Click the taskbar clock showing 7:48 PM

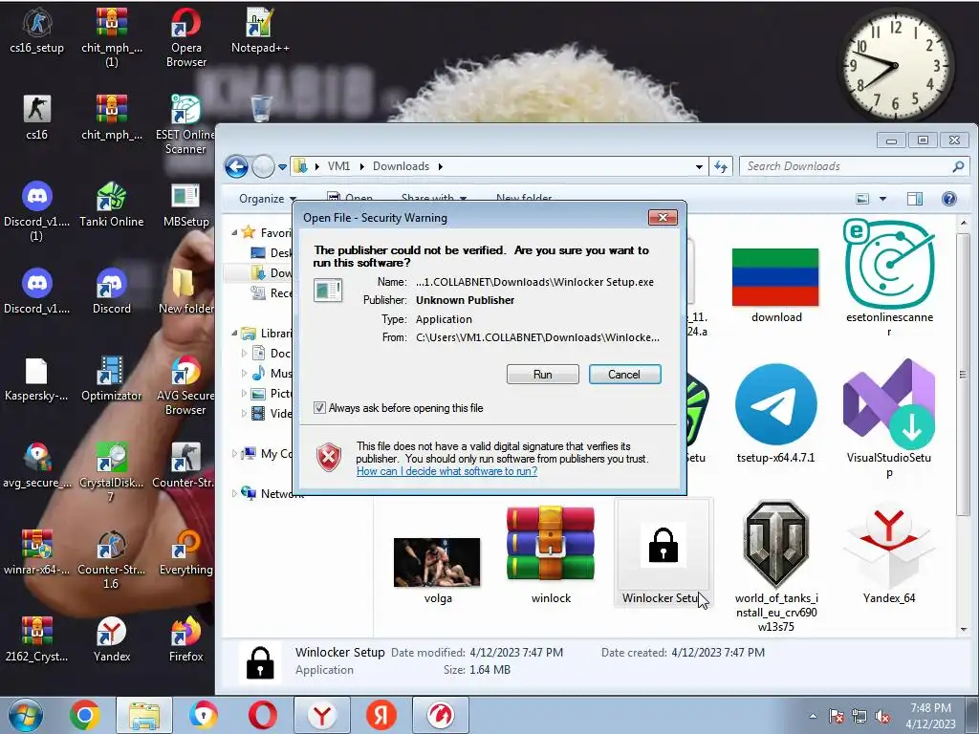(930, 716)
